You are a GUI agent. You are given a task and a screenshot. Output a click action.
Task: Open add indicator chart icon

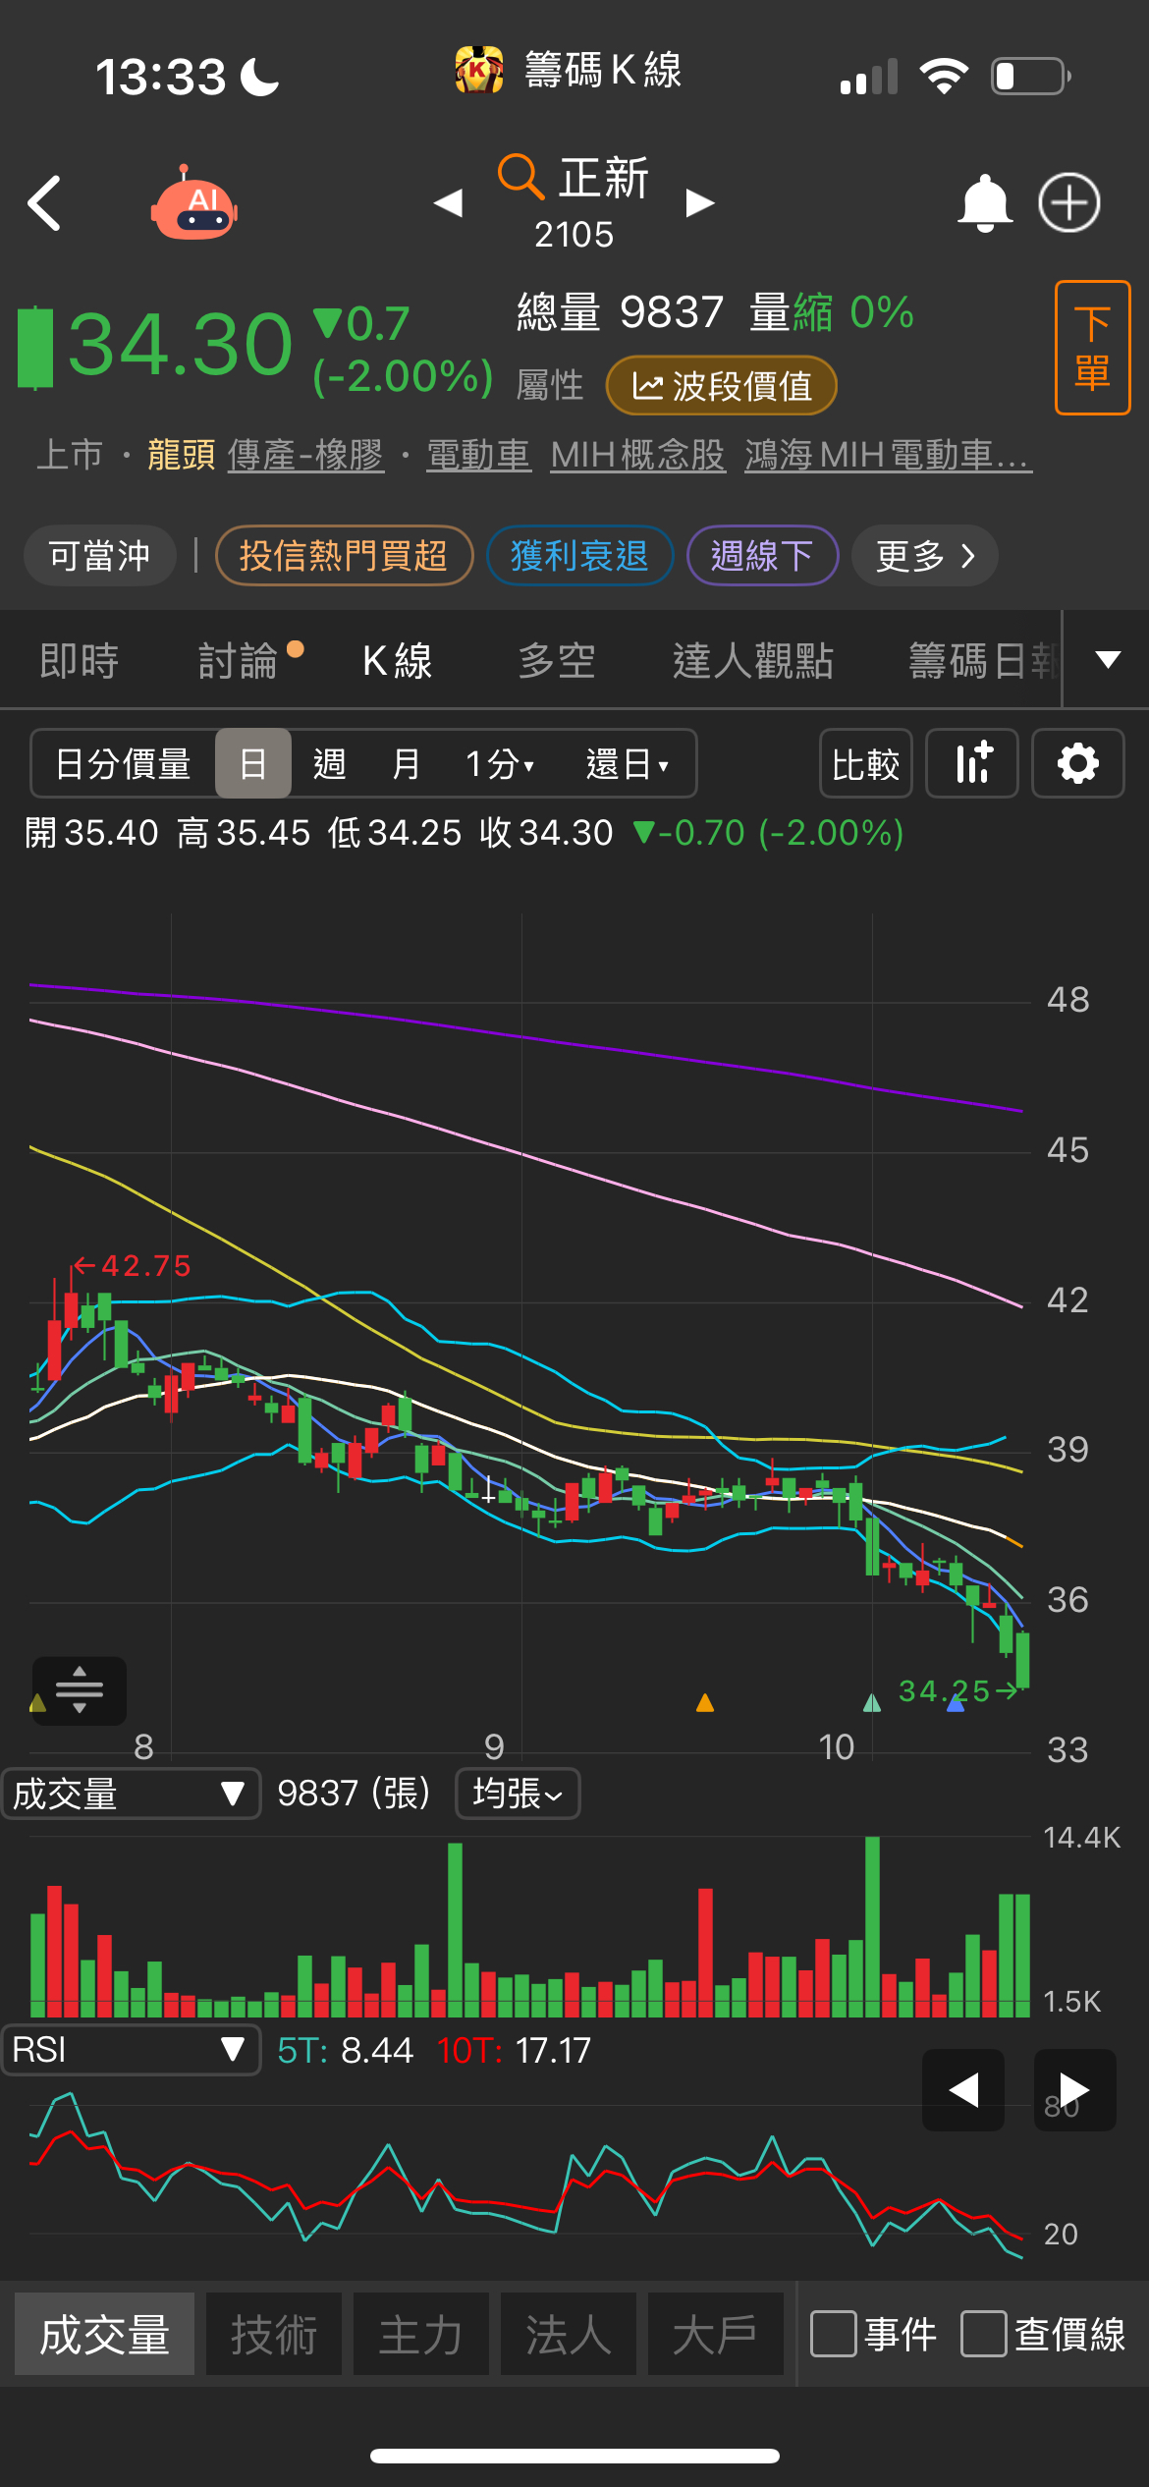[x=972, y=763]
